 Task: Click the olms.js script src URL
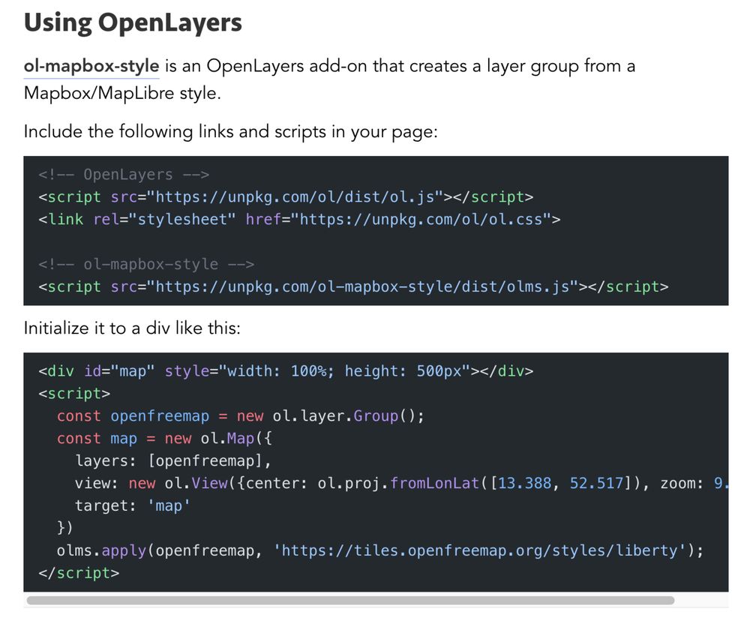pos(362,286)
